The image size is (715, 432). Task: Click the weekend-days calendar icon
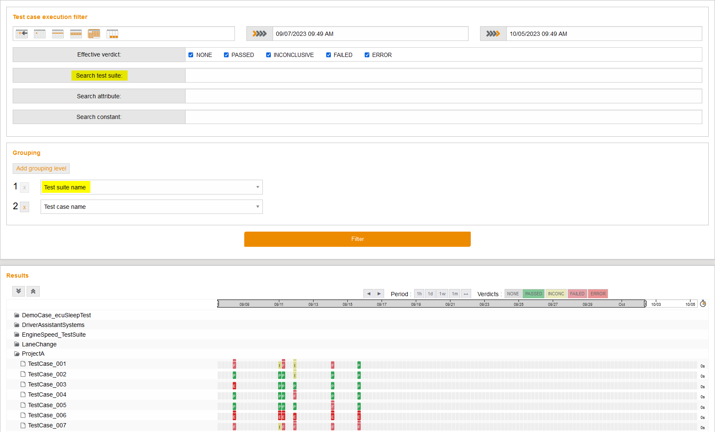point(112,33)
